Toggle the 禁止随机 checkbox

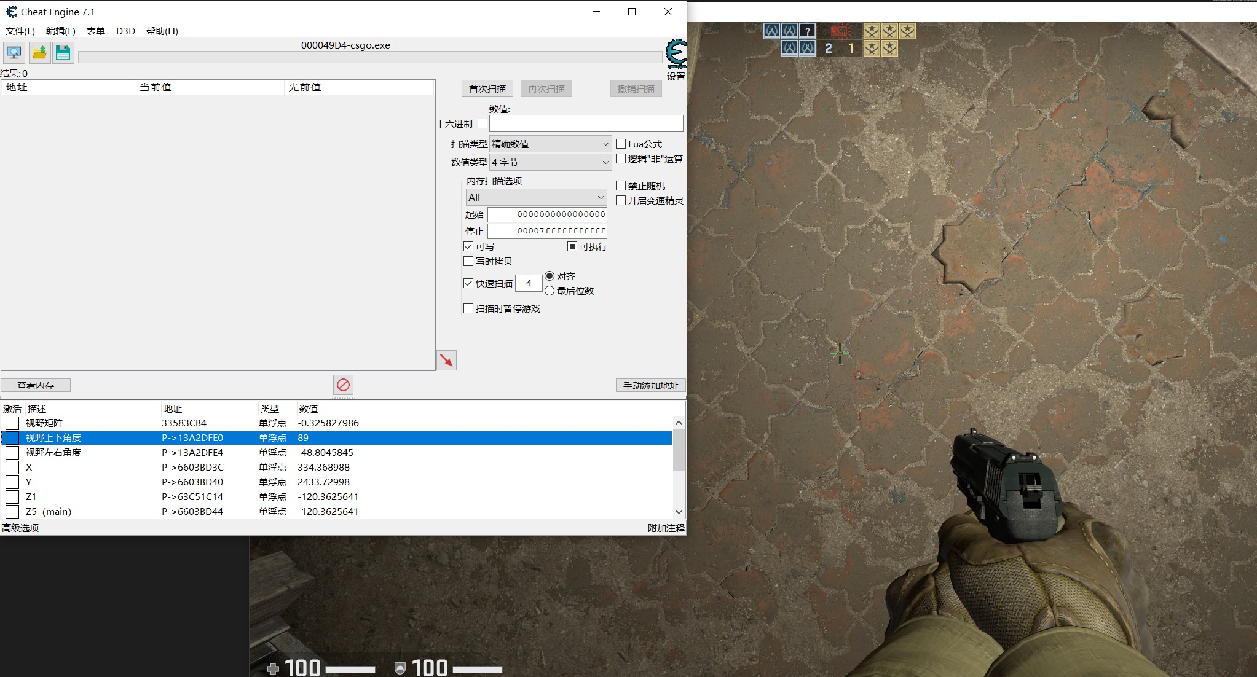tap(621, 186)
